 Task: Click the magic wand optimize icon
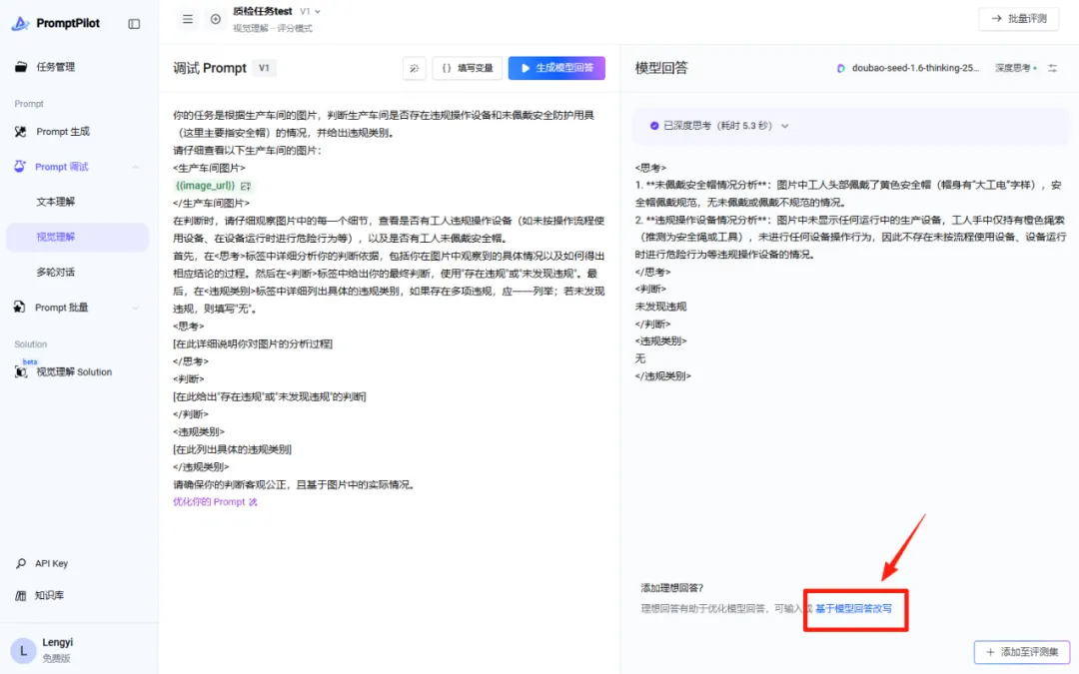tap(415, 68)
